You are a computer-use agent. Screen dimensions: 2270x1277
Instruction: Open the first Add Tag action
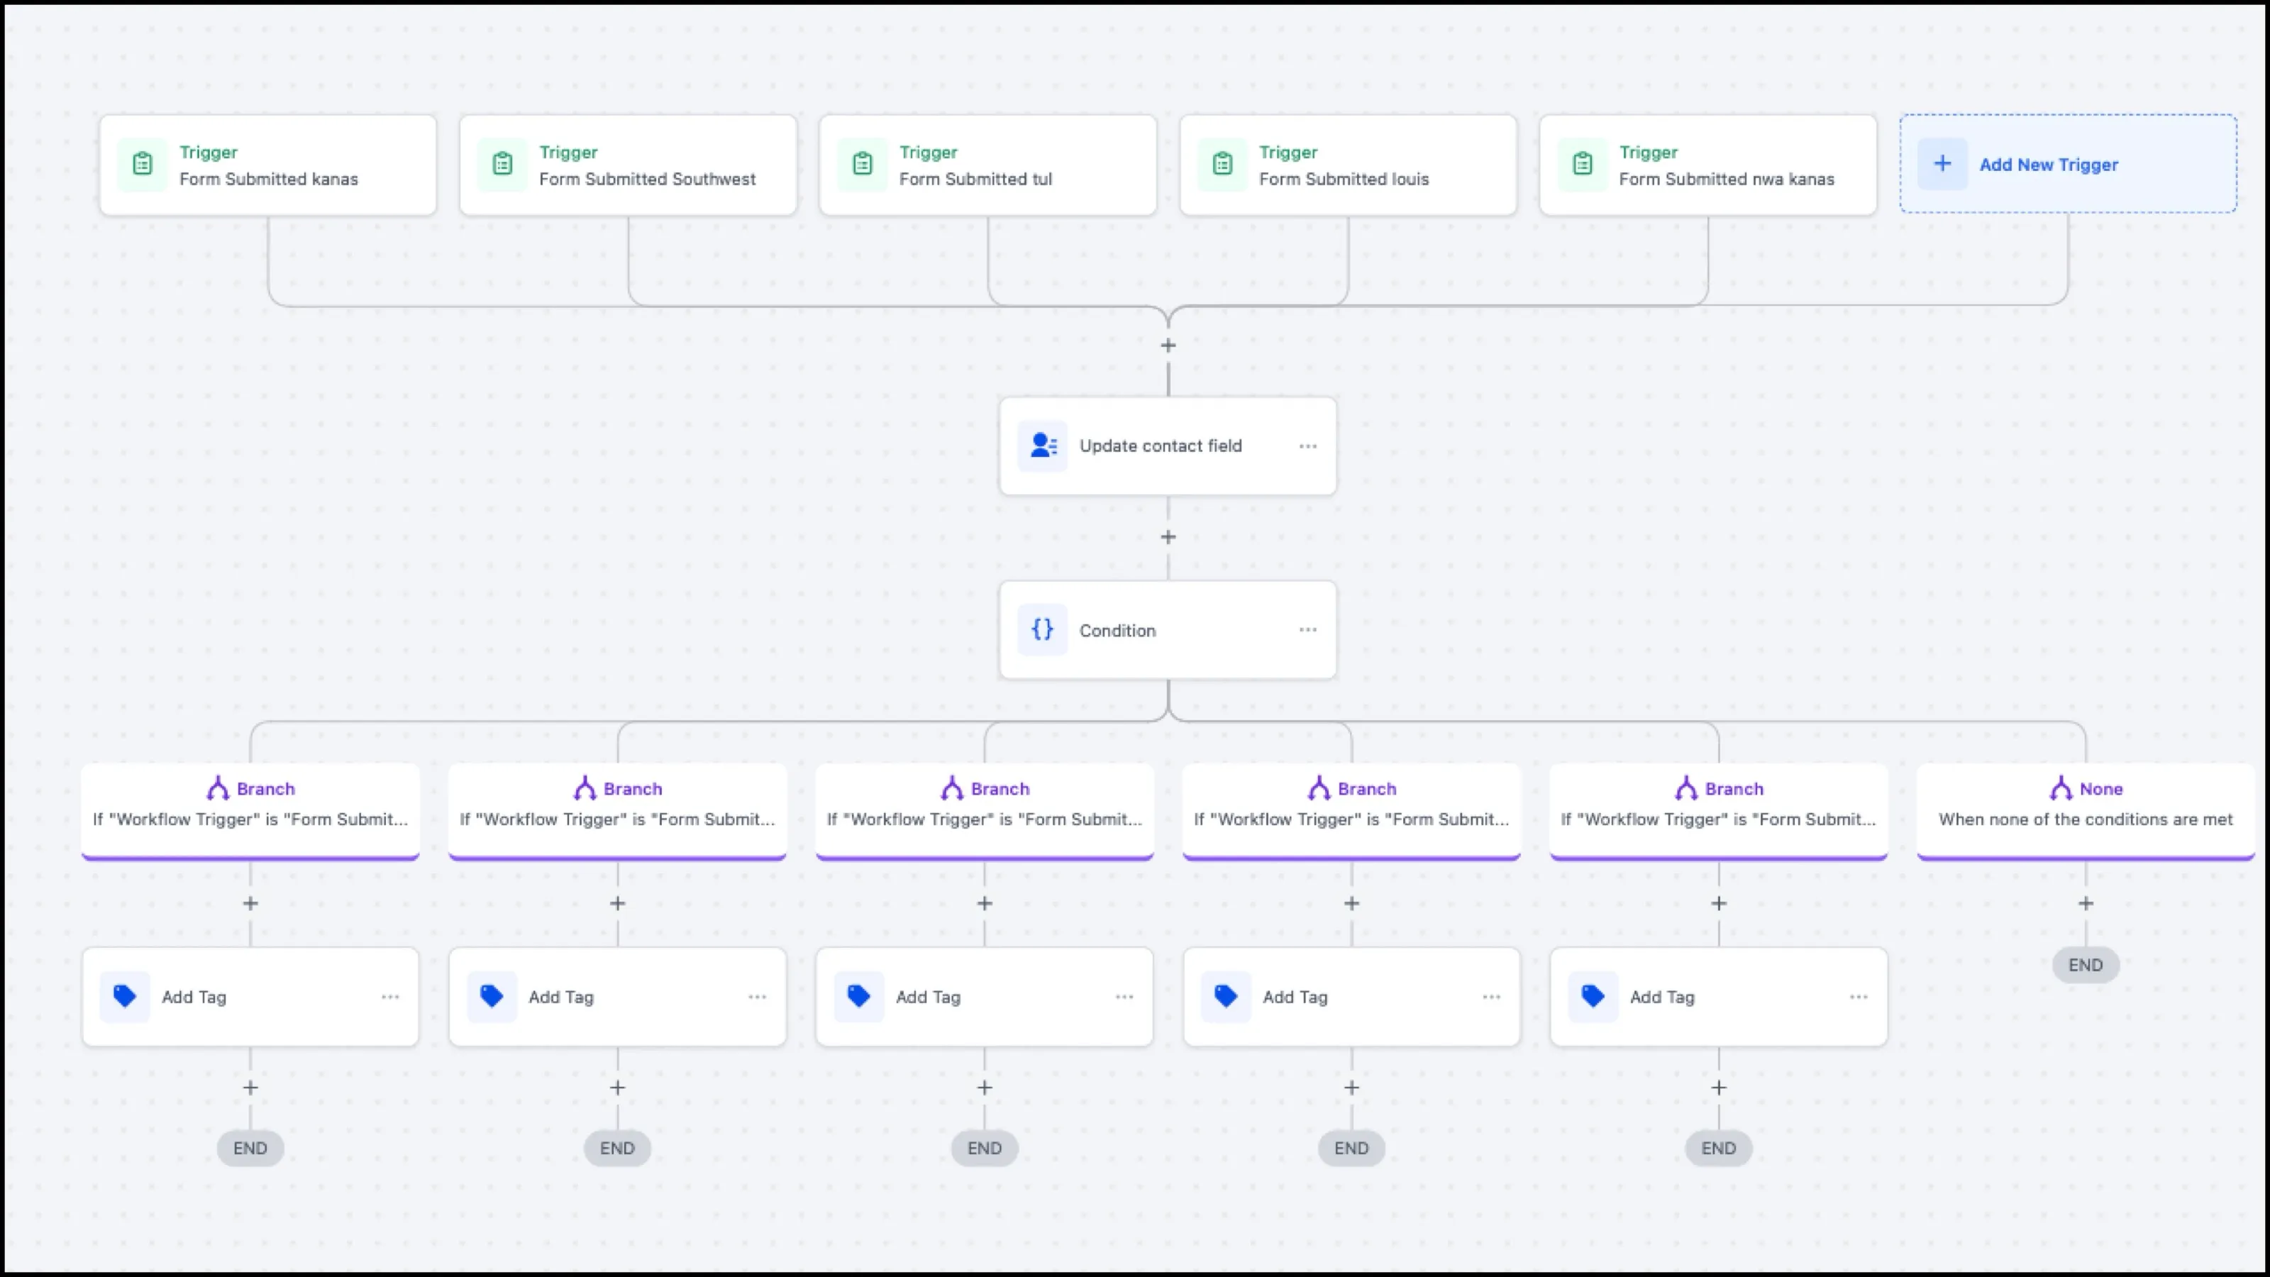point(250,997)
